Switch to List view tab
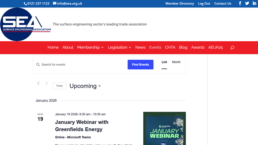 click(x=164, y=62)
